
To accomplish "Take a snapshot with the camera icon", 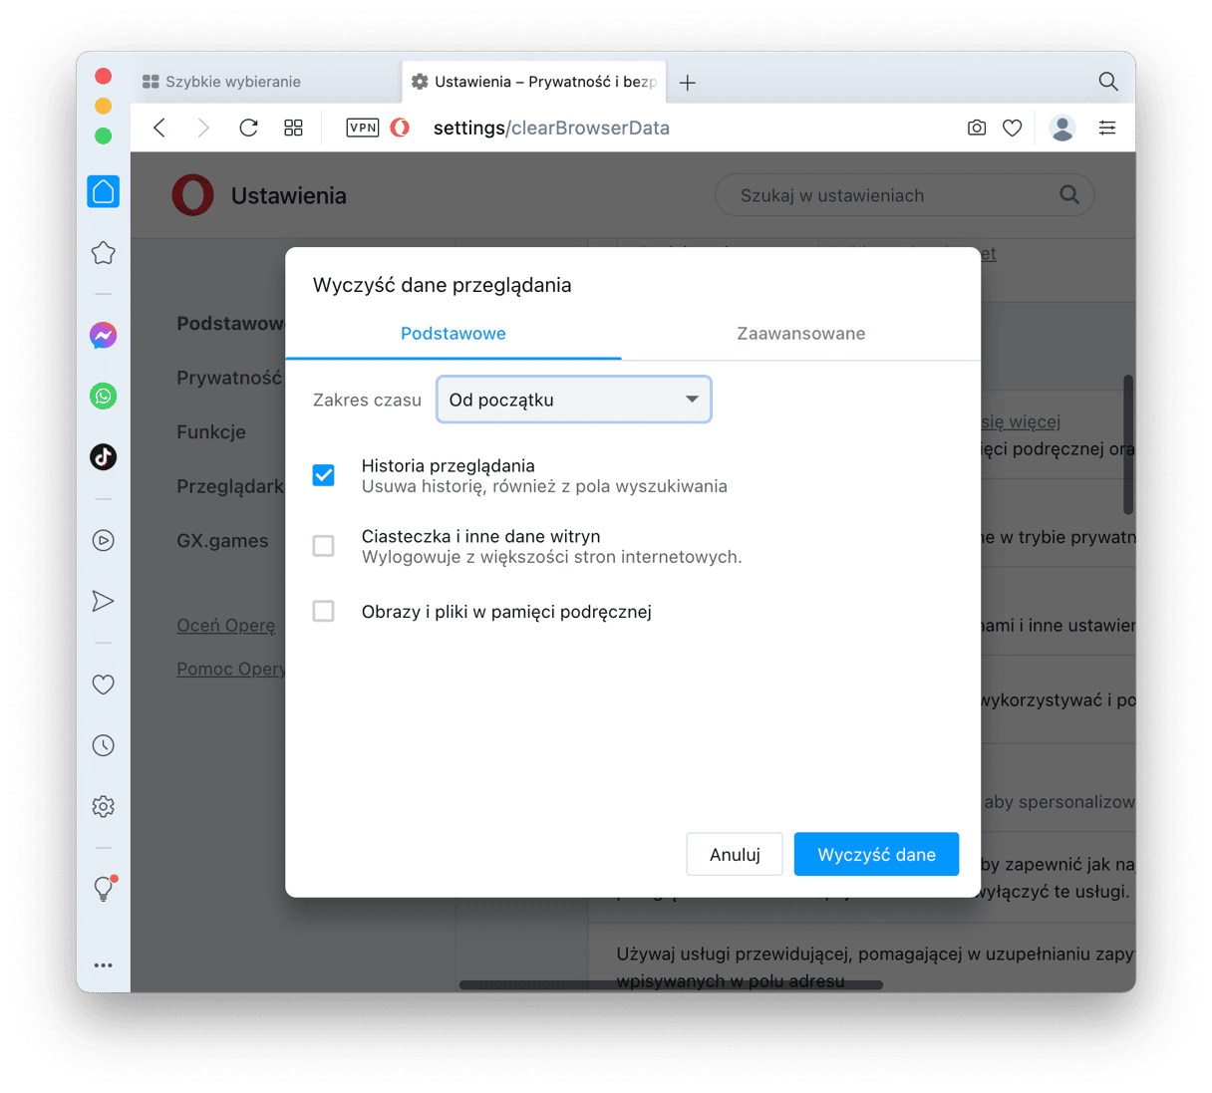I will tap(977, 128).
